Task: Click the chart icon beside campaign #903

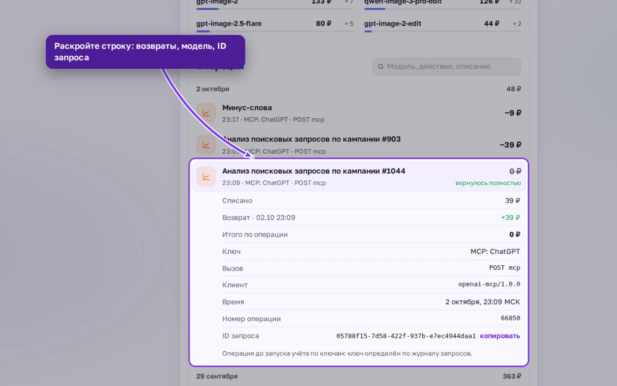Action: (206, 145)
